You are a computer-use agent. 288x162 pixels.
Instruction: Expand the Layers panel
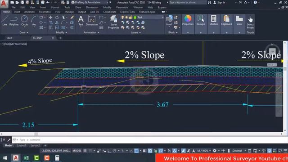(136, 32)
